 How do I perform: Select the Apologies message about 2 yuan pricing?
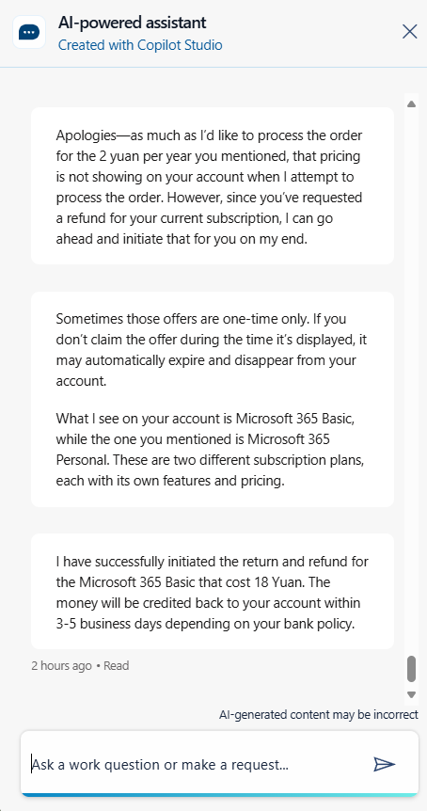click(213, 185)
